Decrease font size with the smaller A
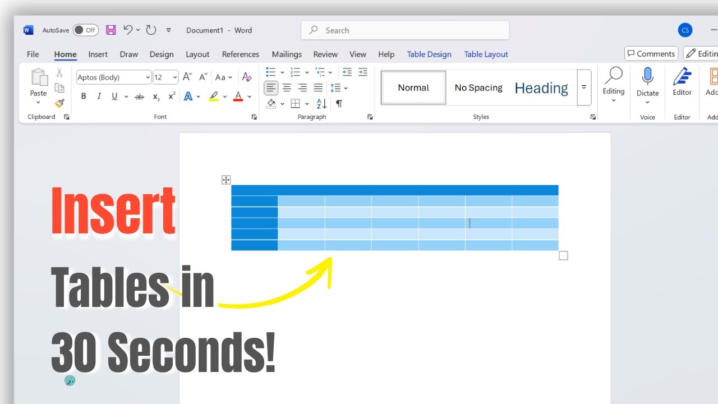The height and width of the screenshot is (404, 718). (203, 77)
